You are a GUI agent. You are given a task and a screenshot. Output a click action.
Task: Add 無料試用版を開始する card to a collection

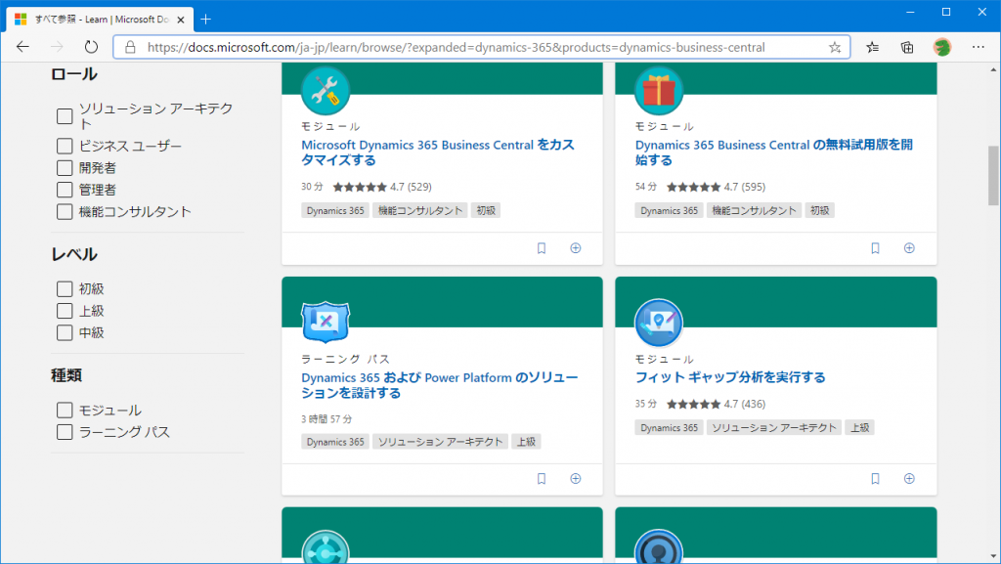pos(909,248)
